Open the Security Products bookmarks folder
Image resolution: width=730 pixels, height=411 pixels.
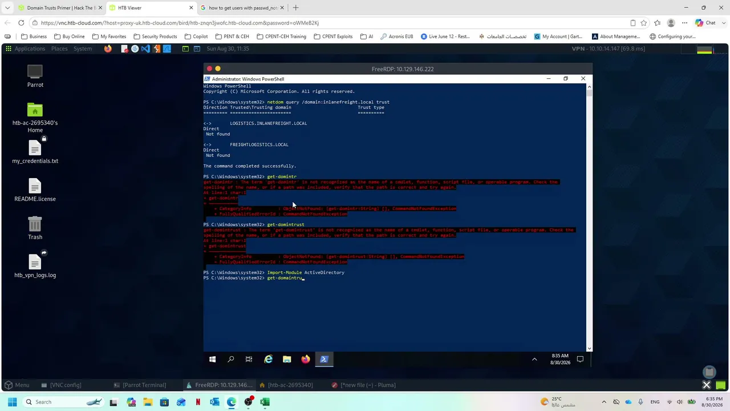pos(155,37)
